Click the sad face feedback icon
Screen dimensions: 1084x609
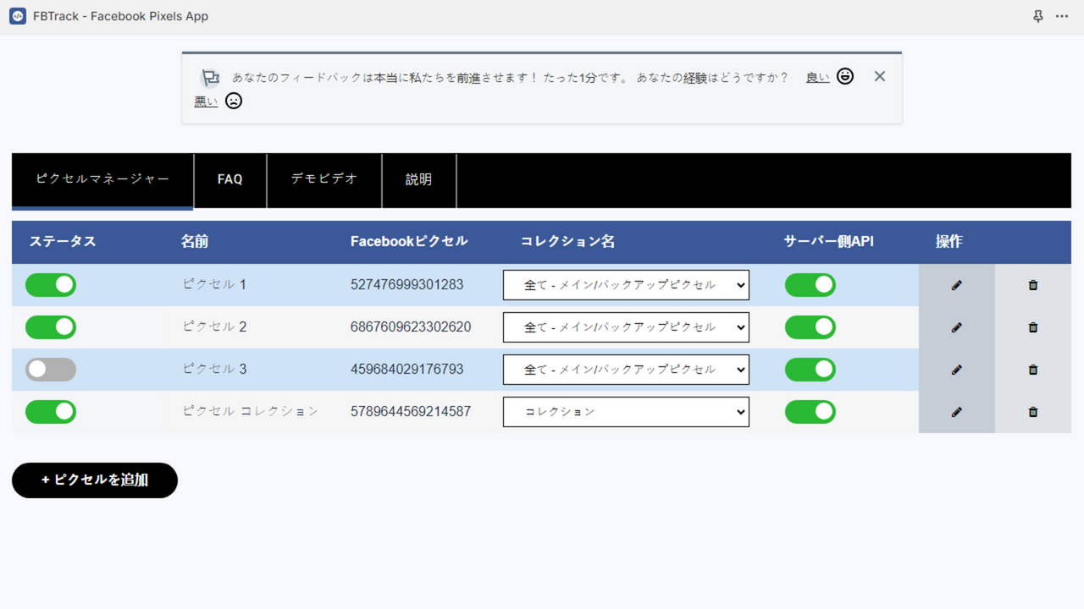[x=234, y=101]
